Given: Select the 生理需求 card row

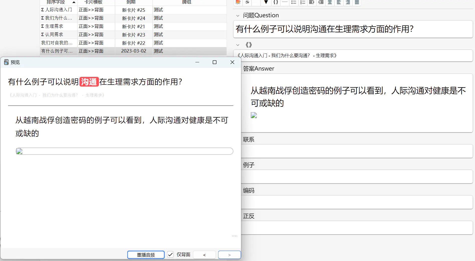Looking at the screenshot, I should click(133, 26).
